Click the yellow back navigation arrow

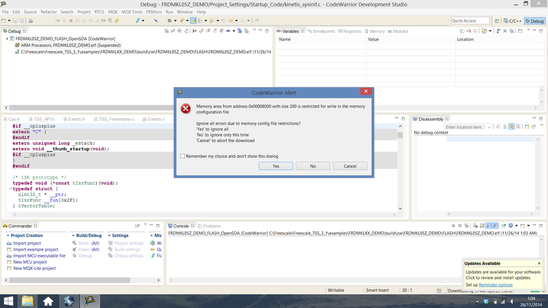coord(230,21)
